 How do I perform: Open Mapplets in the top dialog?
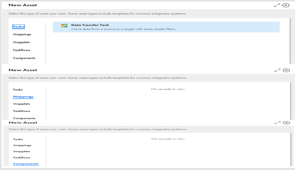point(21,42)
